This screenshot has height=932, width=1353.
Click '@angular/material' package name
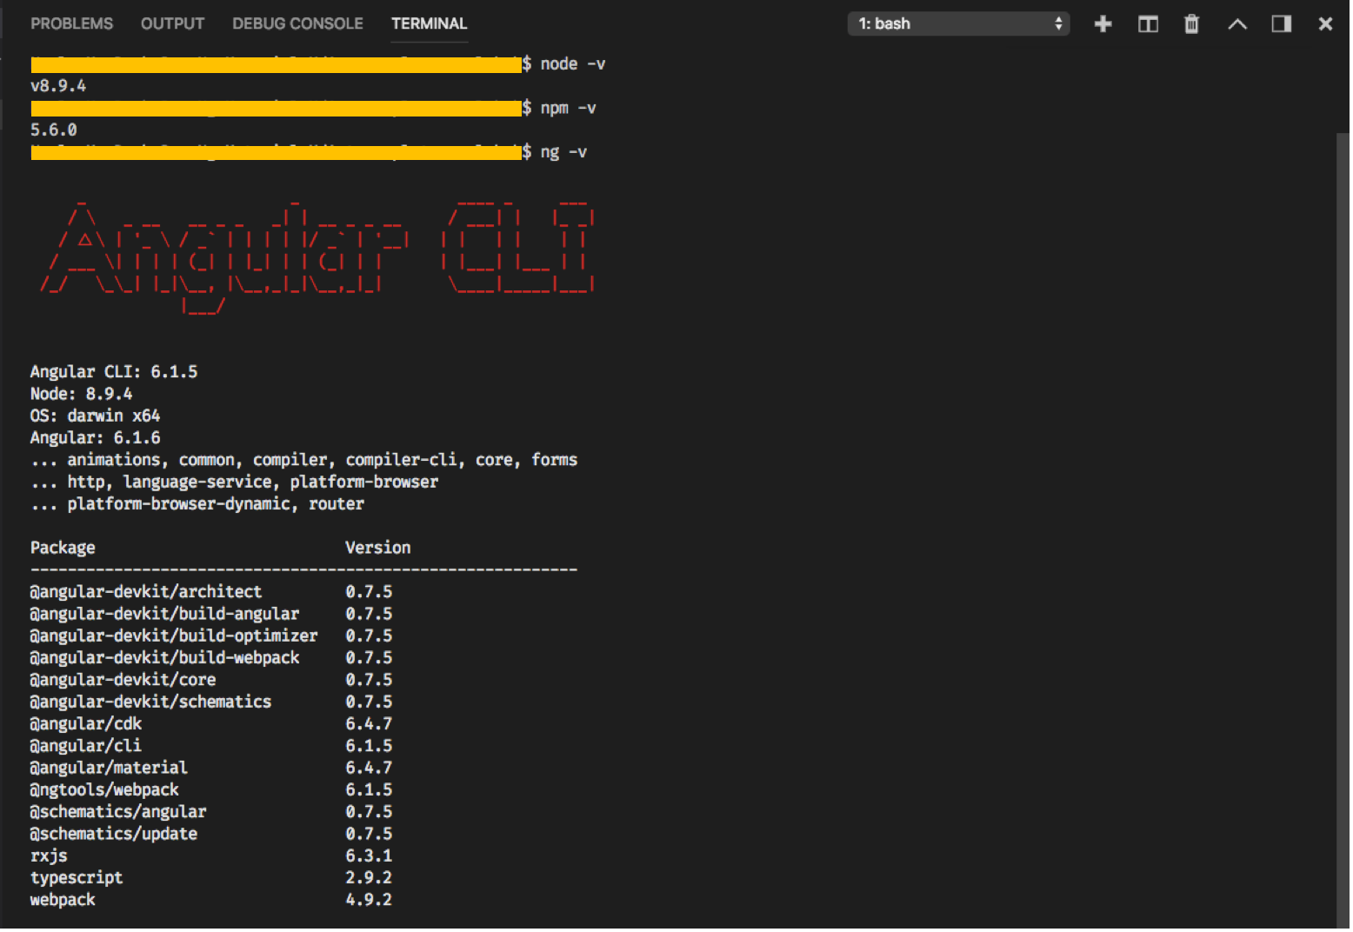(x=110, y=768)
